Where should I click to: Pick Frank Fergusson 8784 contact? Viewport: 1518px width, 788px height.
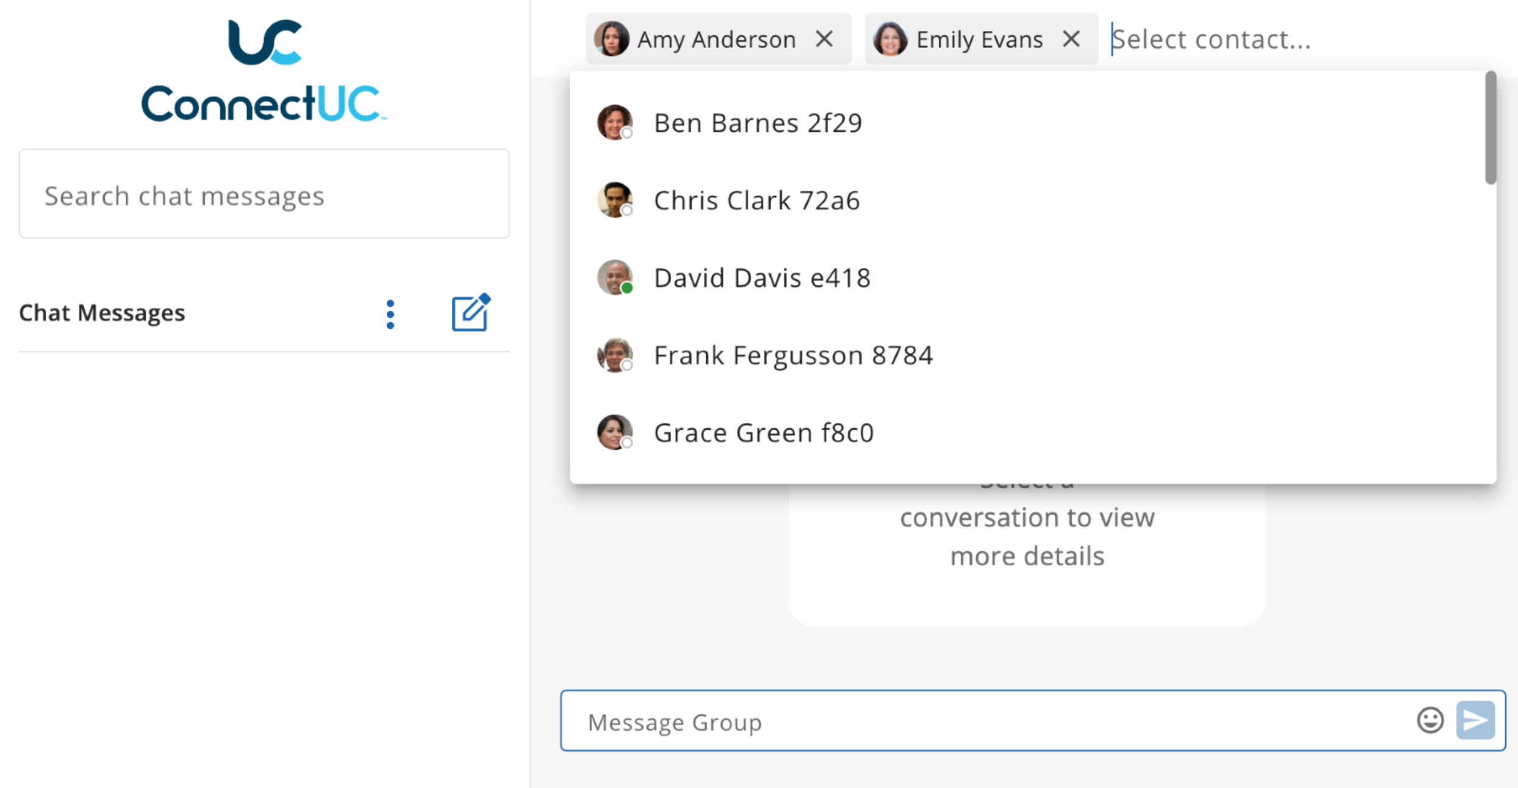[1032, 355]
